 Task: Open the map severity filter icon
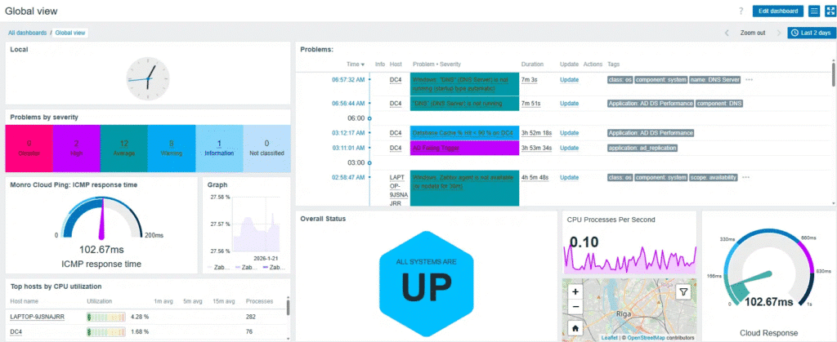[684, 291]
